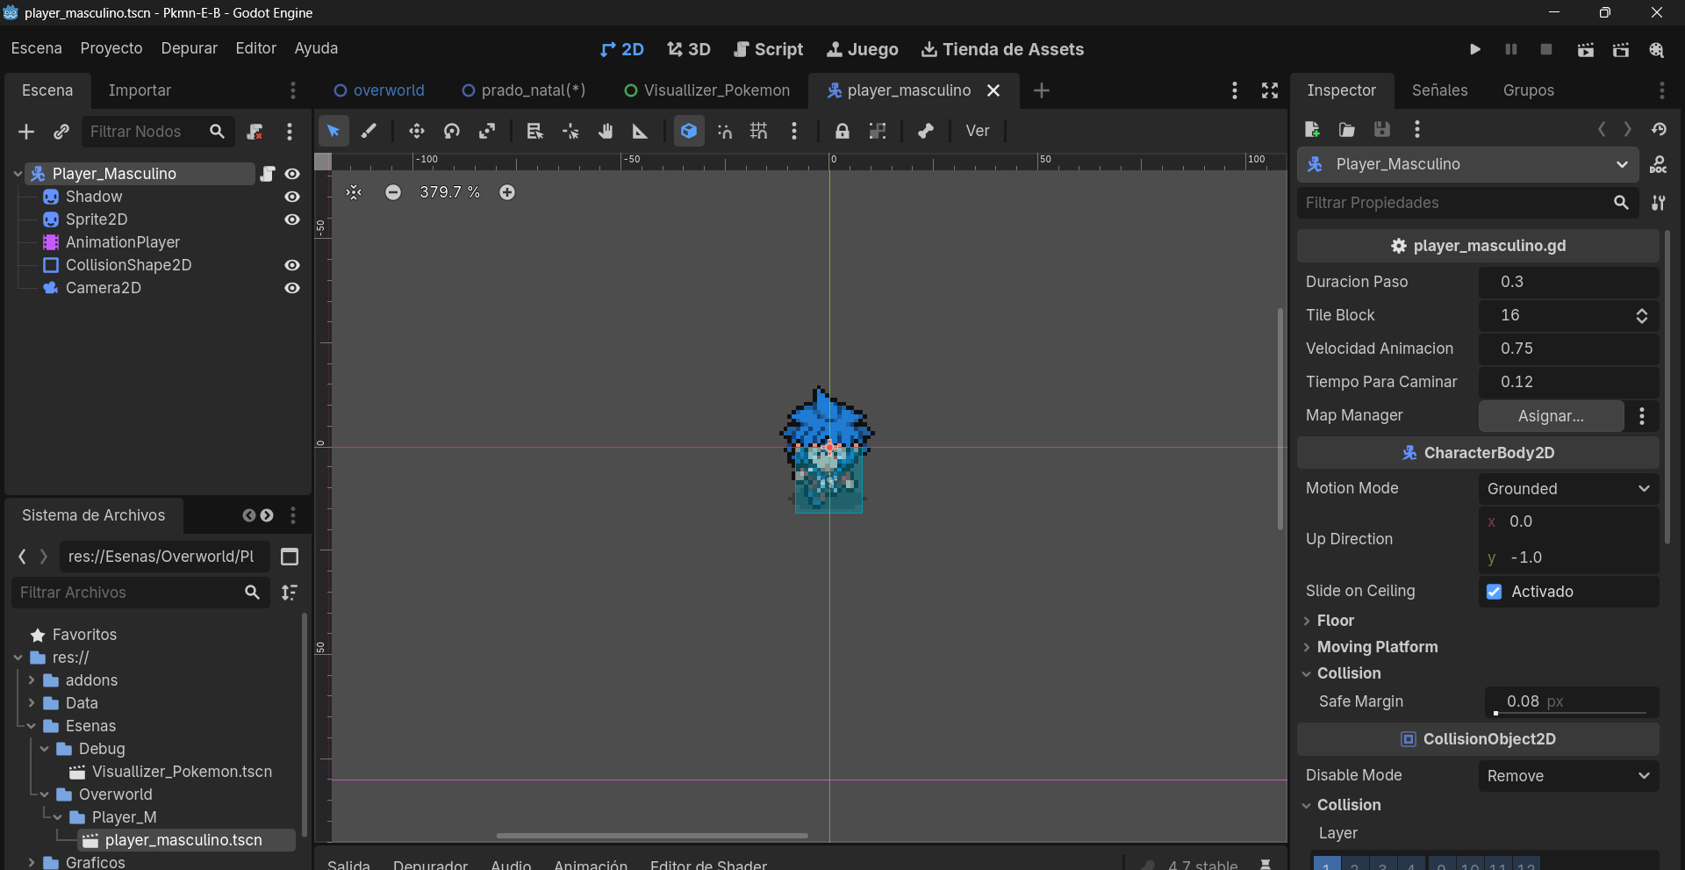Viewport: 1685px width, 870px height.
Task: Select the Rotate Mode tool
Action: click(452, 132)
